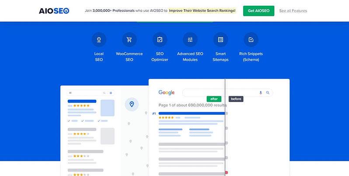Image resolution: width=349 pixels, height=176 pixels.
Task: Click the four-star rating of second local listing
Action: pos(81,134)
